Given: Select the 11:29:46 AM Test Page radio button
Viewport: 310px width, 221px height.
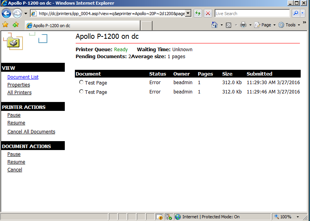Looking at the screenshot, I should (x=81, y=92).
